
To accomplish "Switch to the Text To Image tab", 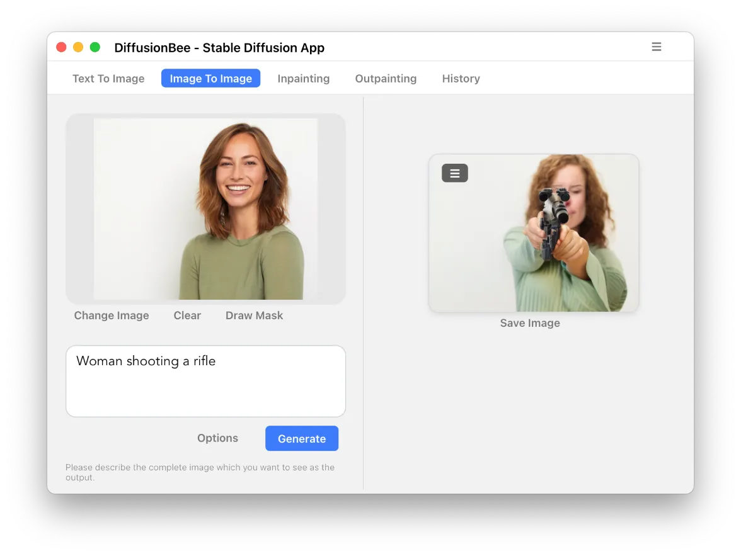I will click(108, 79).
